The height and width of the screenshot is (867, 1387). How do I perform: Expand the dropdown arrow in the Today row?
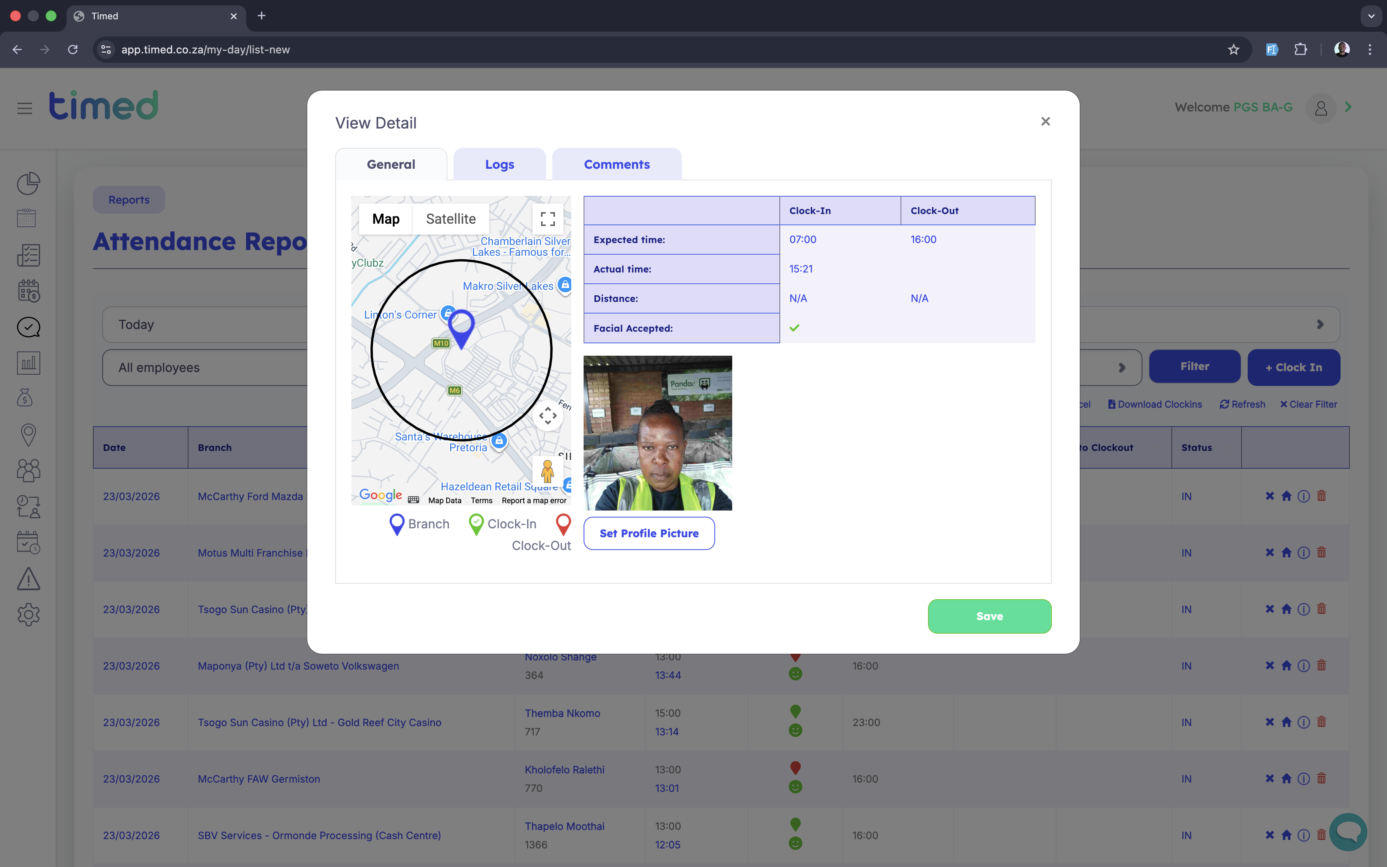click(x=1320, y=325)
